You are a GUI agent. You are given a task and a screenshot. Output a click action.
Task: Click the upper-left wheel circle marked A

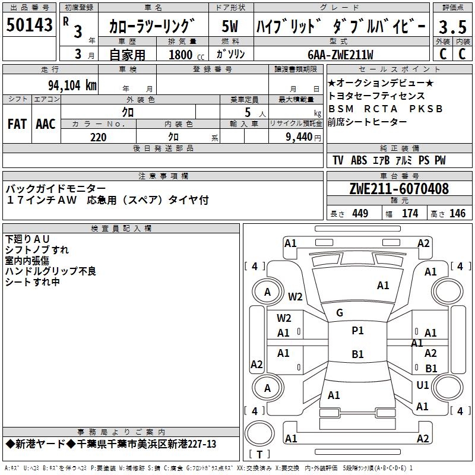[x=267, y=292]
